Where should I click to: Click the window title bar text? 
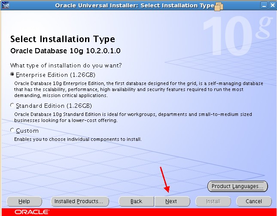pyautogui.click(x=134, y=6)
